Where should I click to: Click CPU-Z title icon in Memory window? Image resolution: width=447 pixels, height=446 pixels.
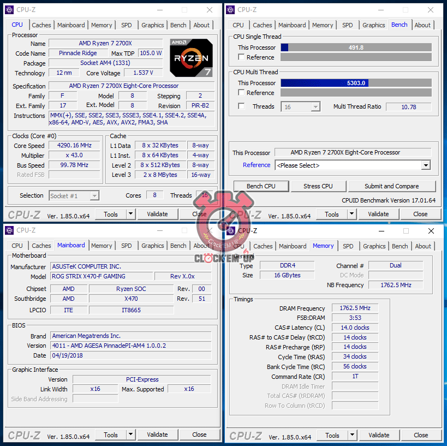(x=231, y=231)
